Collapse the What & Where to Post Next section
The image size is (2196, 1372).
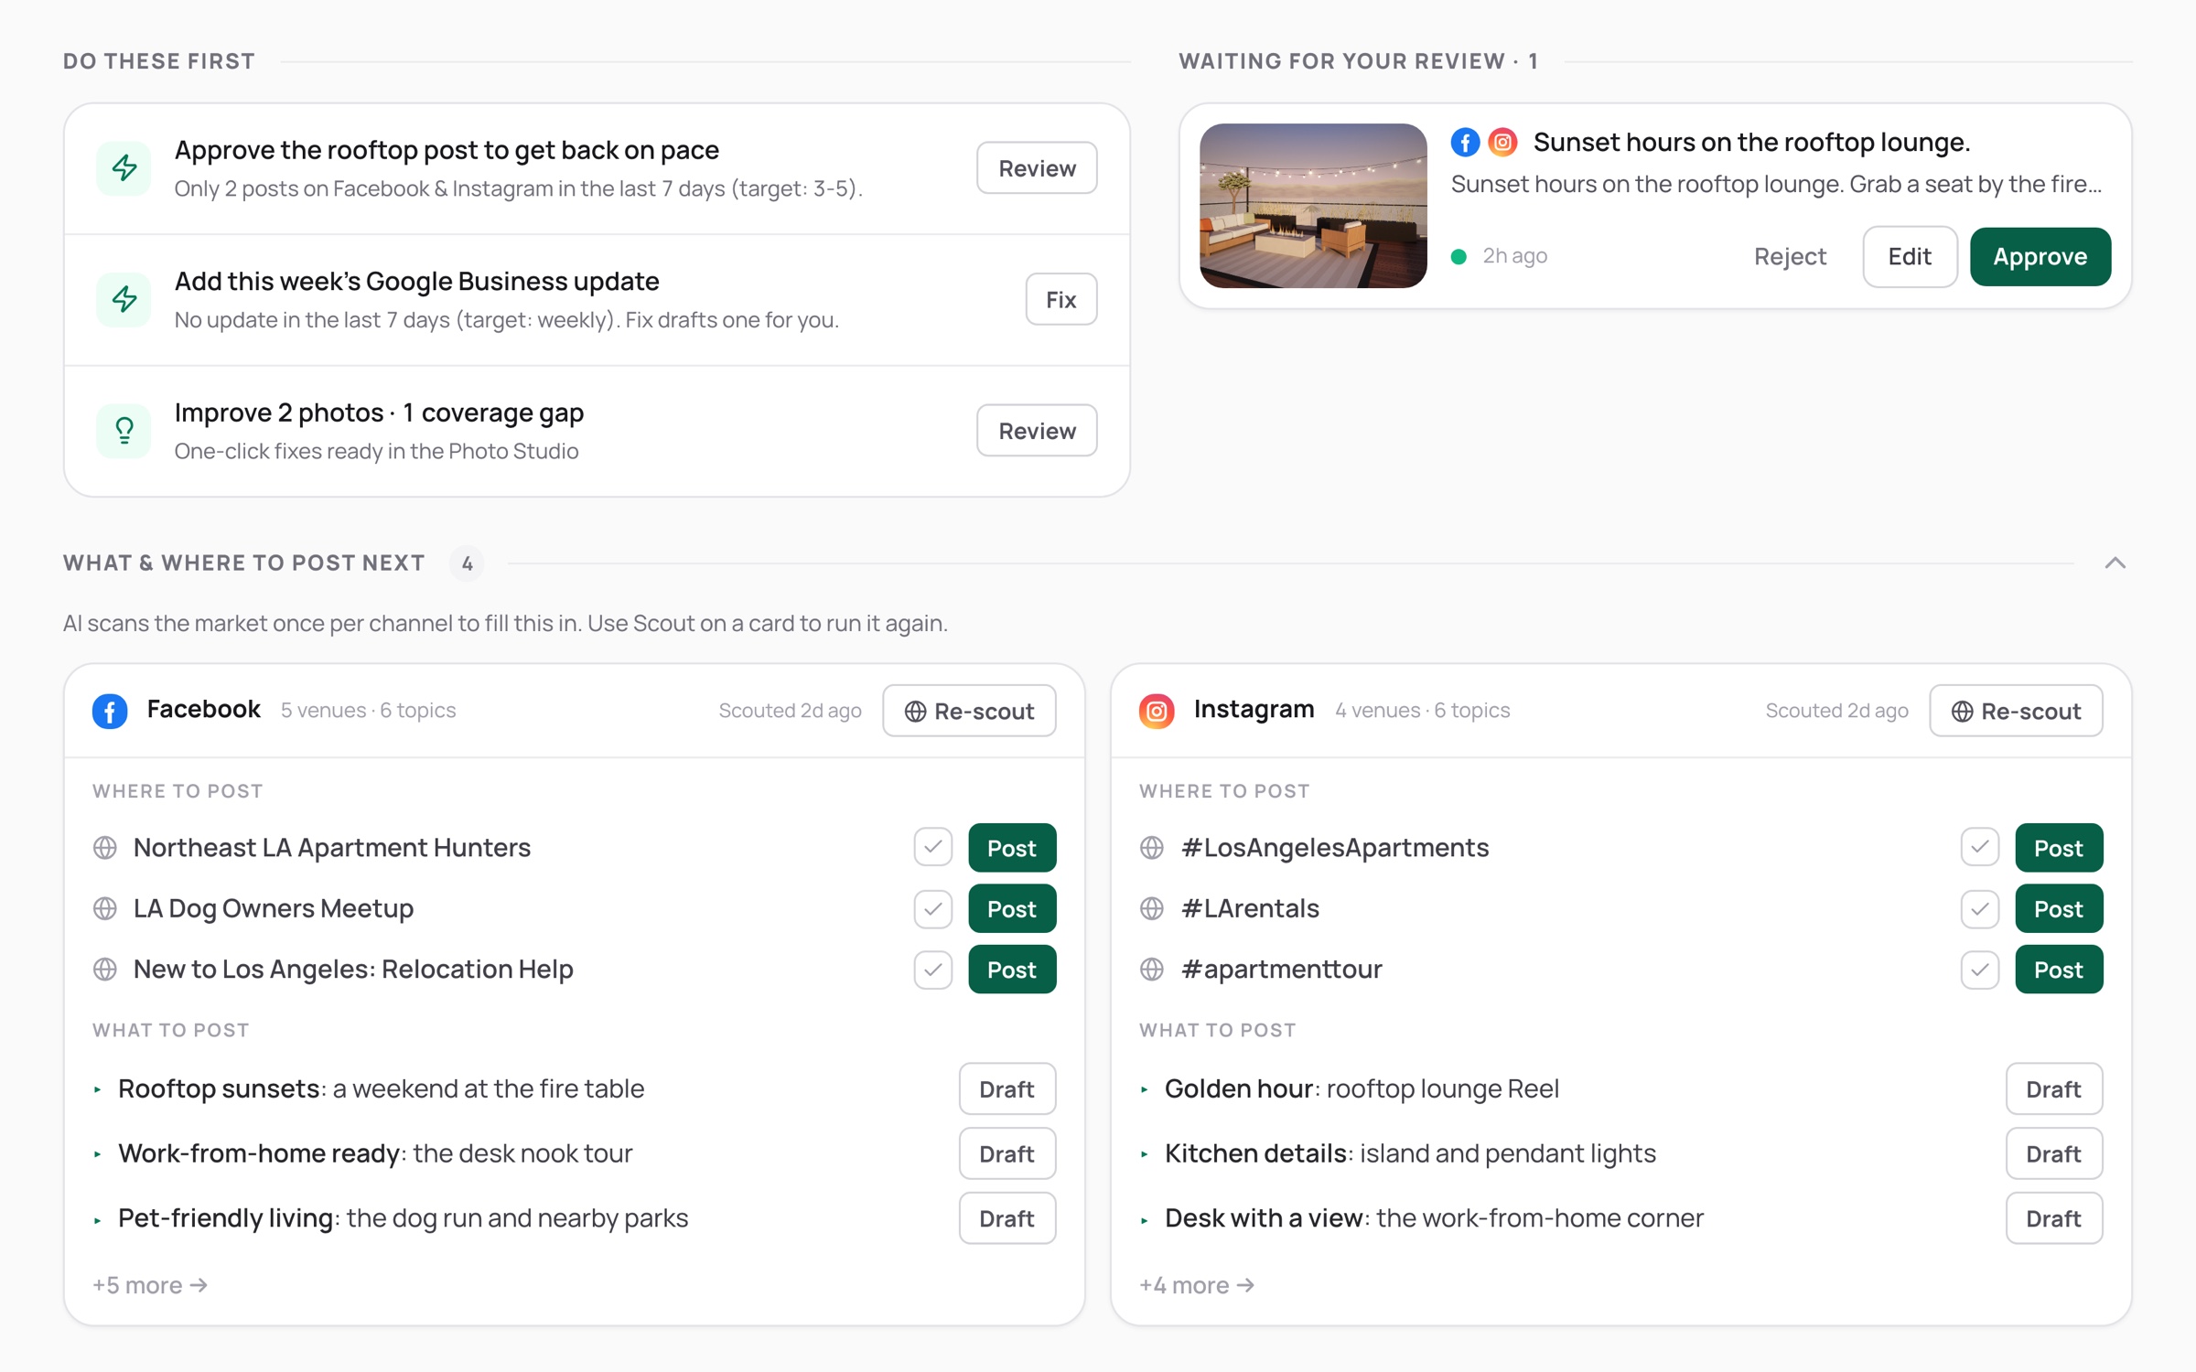pos(2115,563)
